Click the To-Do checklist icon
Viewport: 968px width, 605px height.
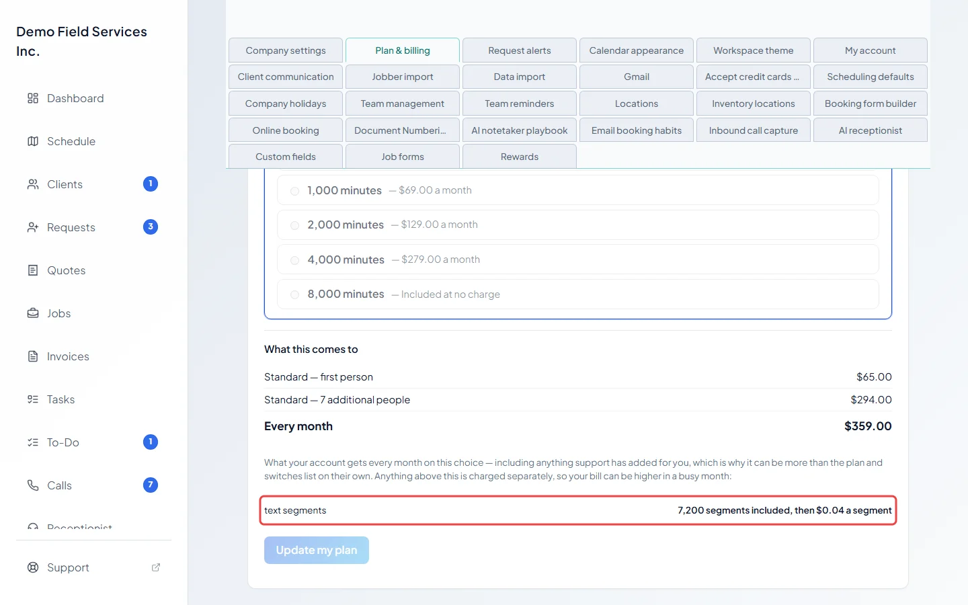click(x=33, y=442)
